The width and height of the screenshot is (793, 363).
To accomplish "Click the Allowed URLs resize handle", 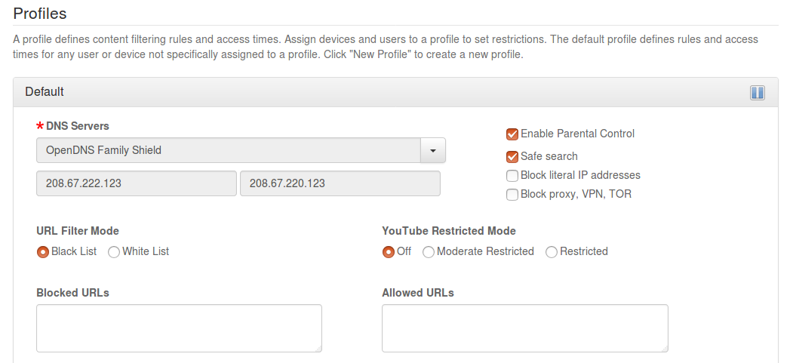I will tap(664, 349).
